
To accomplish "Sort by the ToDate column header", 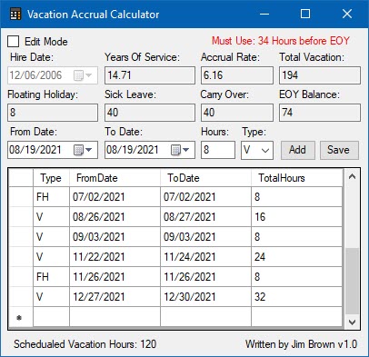I will pyautogui.click(x=205, y=178).
